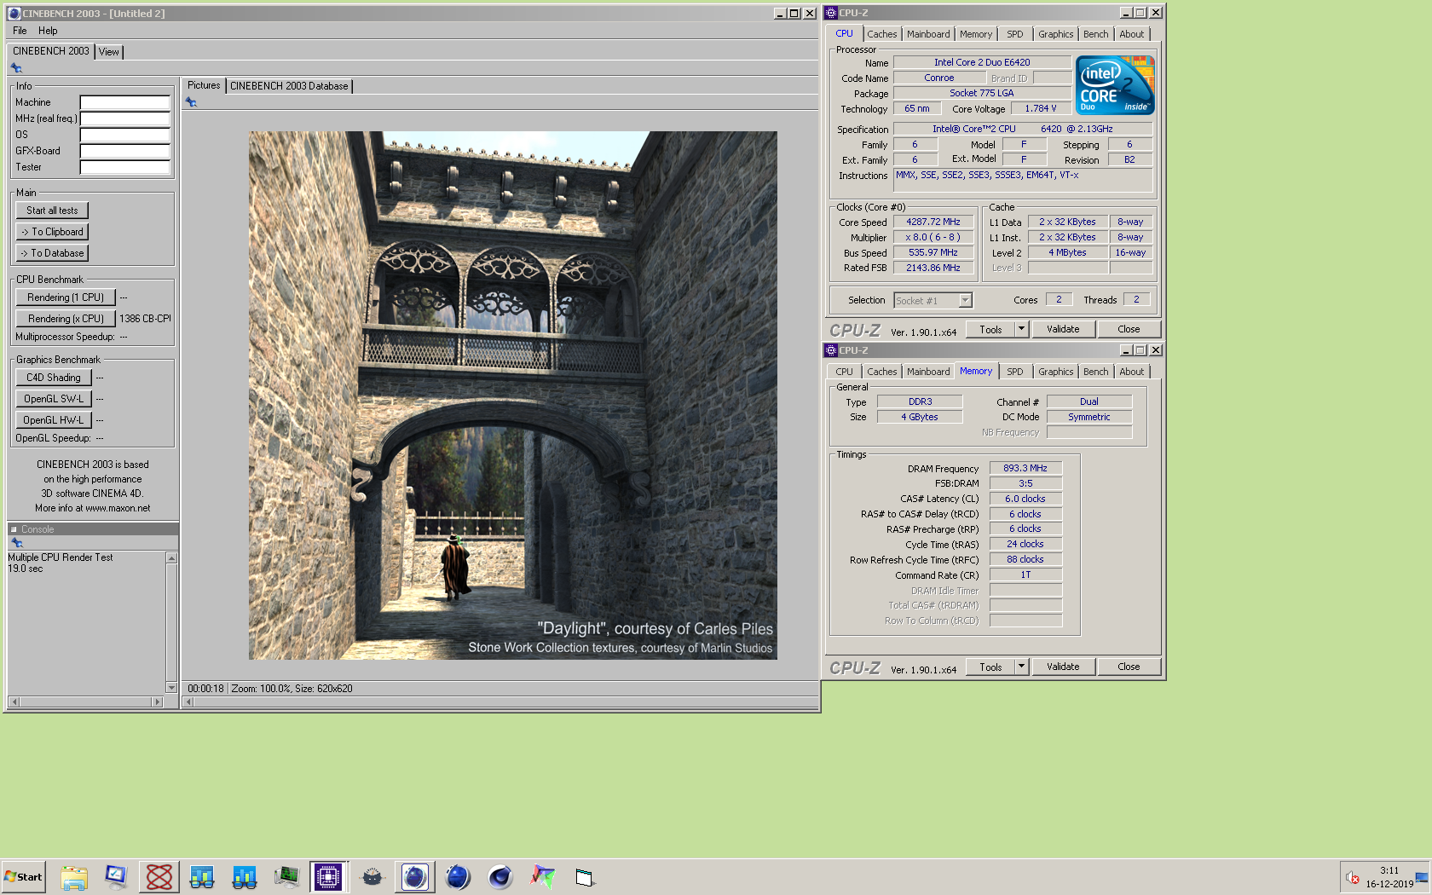Click the pushpin icon below the CINEBENCH 2003 tab
Image resolution: width=1432 pixels, height=895 pixels.
tap(16, 68)
